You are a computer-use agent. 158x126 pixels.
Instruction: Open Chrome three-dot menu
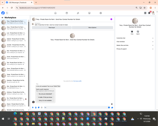(x=155, y=8)
